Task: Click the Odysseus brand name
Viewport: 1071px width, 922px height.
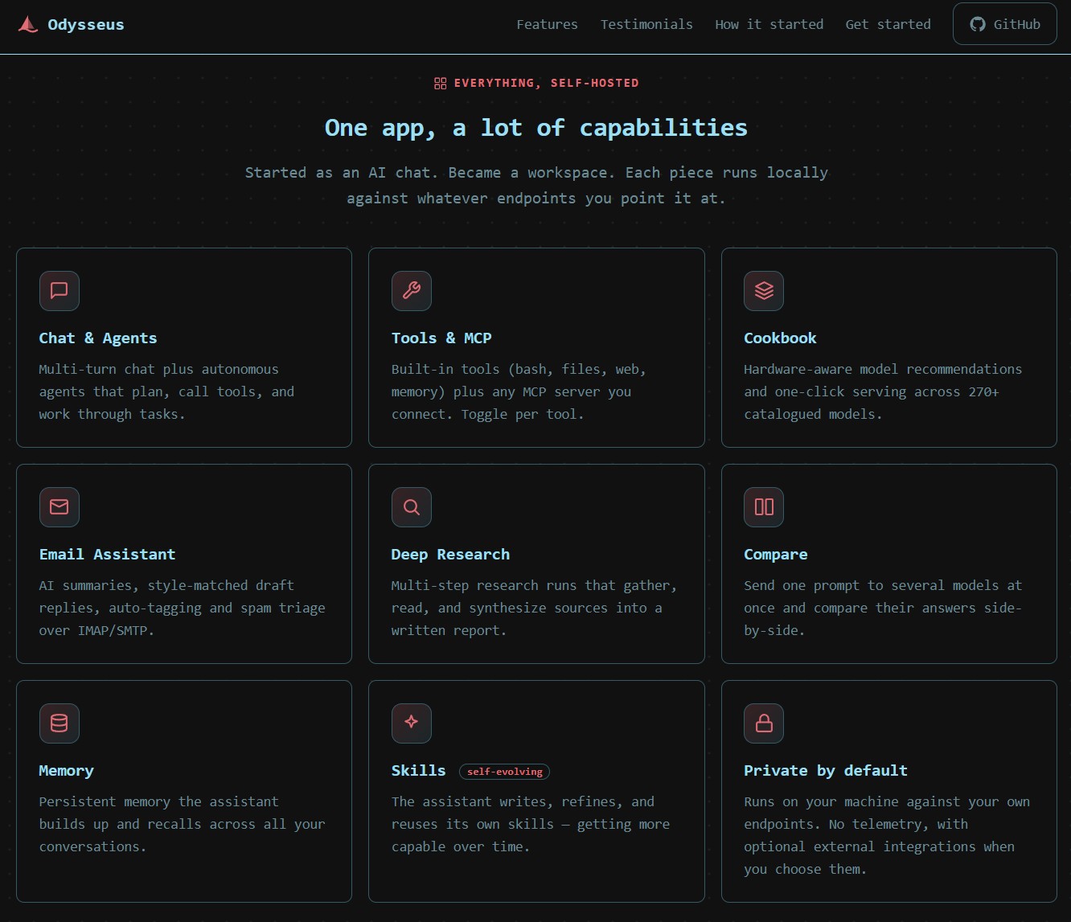Action: [86, 25]
